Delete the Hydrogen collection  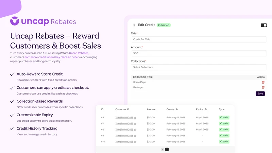pos(263,87)
